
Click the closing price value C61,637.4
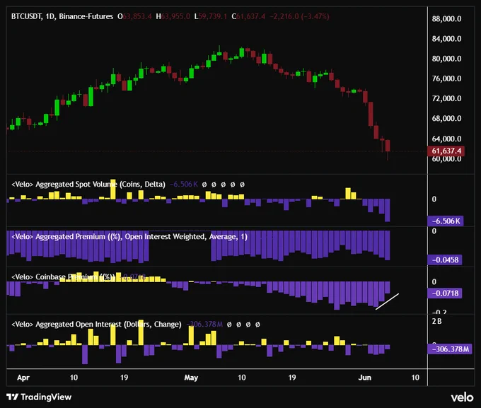pos(248,16)
